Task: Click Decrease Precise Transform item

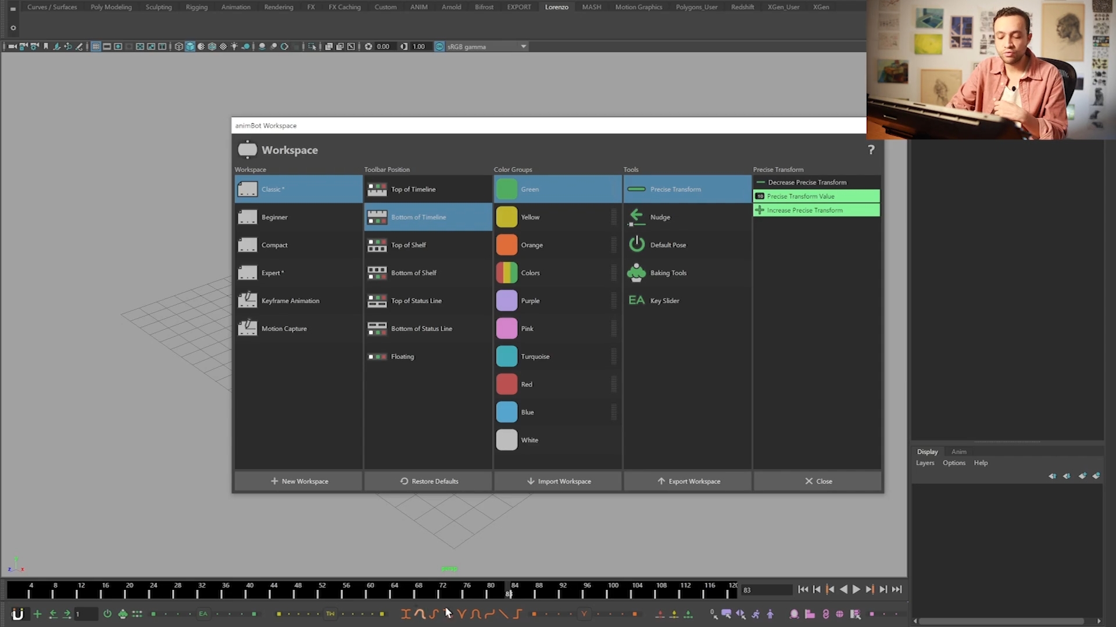Action: tap(817, 182)
